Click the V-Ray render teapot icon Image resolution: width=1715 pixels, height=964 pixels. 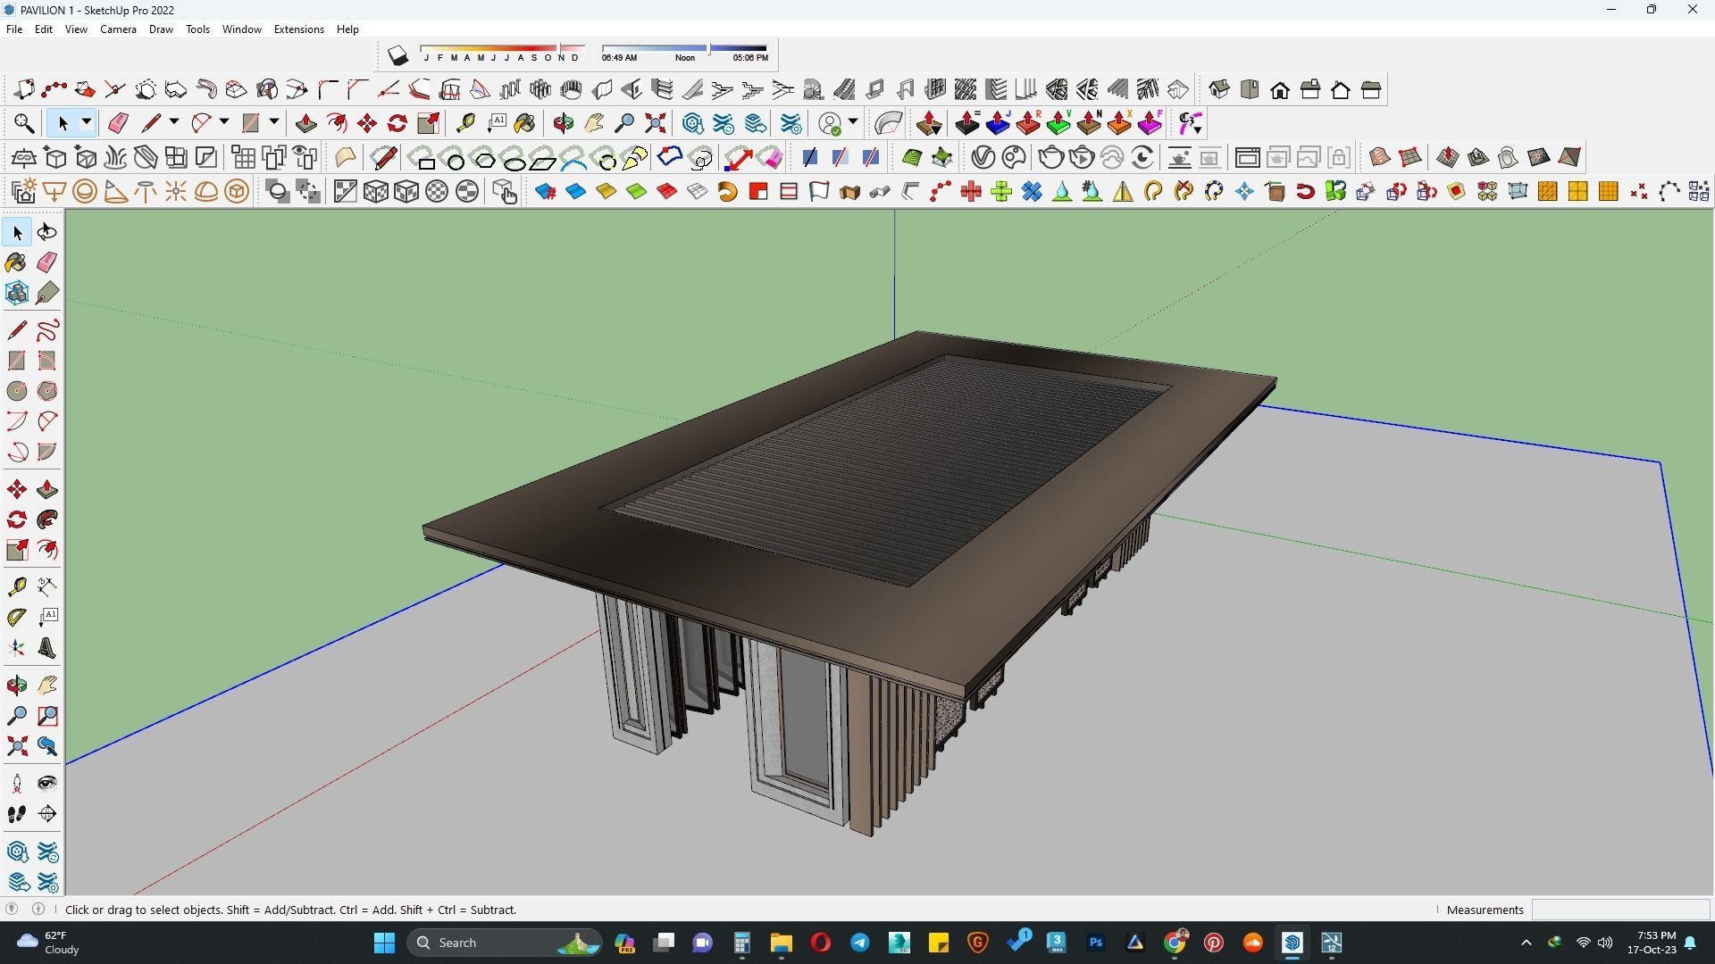(x=1051, y=158)
